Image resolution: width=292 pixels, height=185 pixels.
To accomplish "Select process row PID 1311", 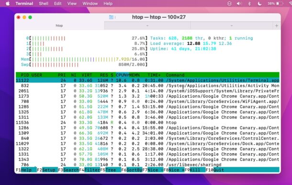I will click(x=147, y=117).
